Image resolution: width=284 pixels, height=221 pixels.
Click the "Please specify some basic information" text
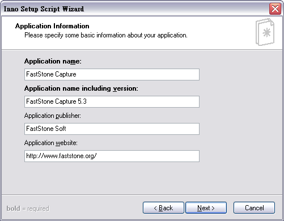(x=106, y=35)
